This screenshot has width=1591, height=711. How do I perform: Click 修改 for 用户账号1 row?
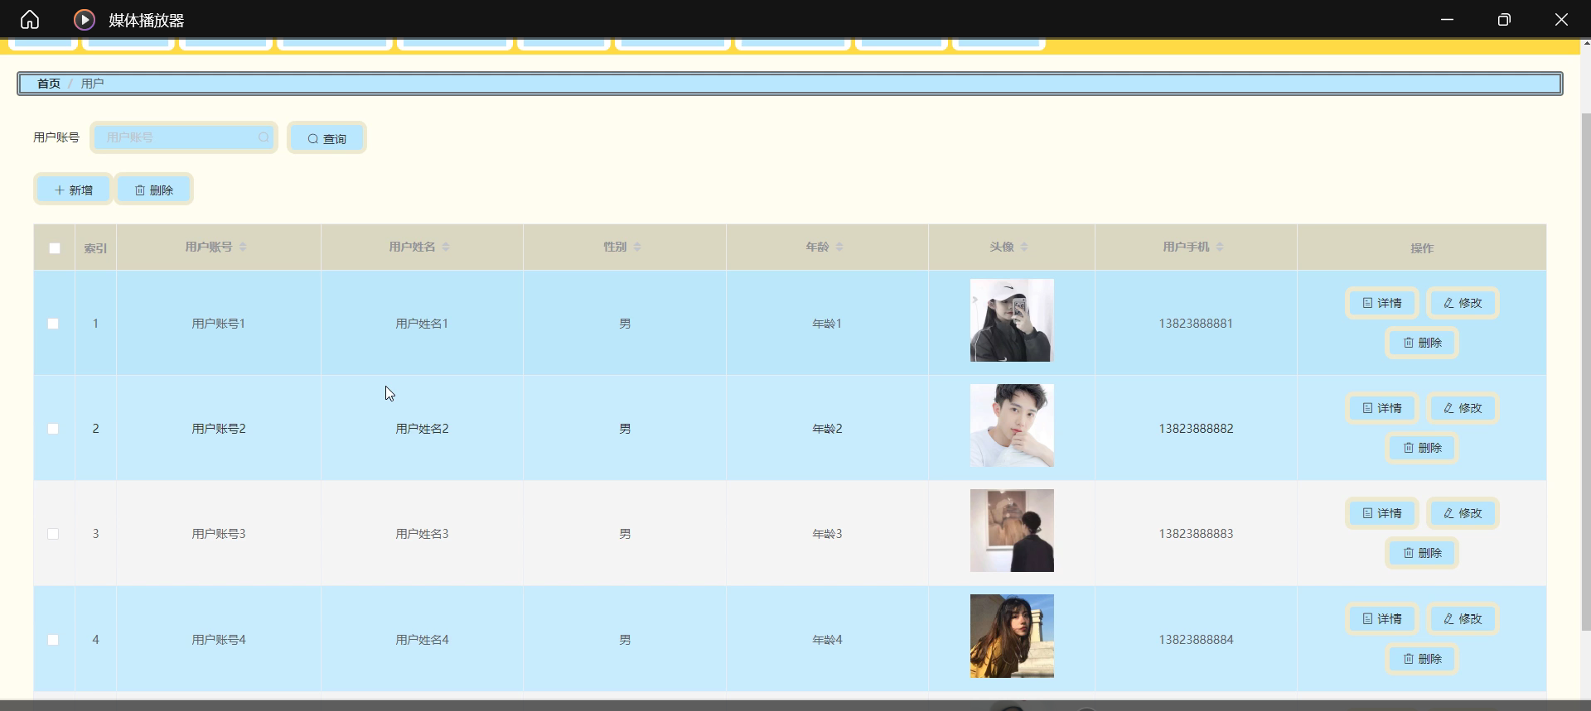(x=1463, y=303)
